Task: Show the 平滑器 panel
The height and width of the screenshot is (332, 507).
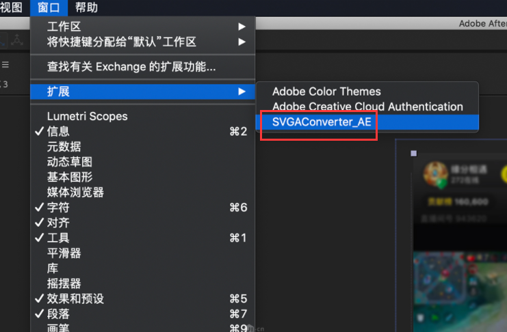Action: click(x=142, y=253)
